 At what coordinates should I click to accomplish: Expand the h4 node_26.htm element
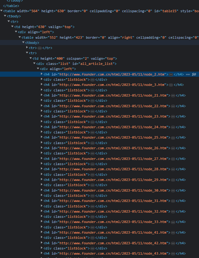coord(42,148)
